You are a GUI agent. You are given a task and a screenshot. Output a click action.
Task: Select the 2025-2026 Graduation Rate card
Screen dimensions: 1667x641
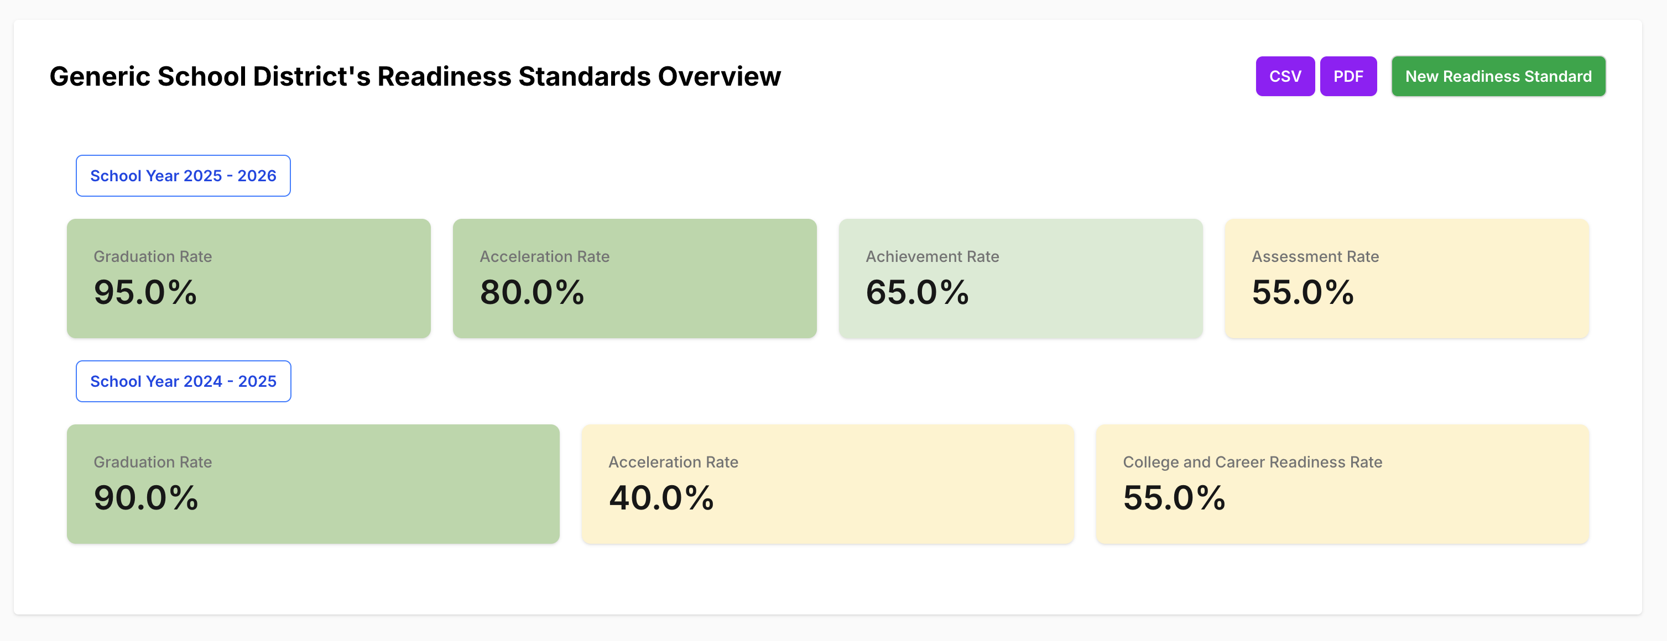(248, 278)
